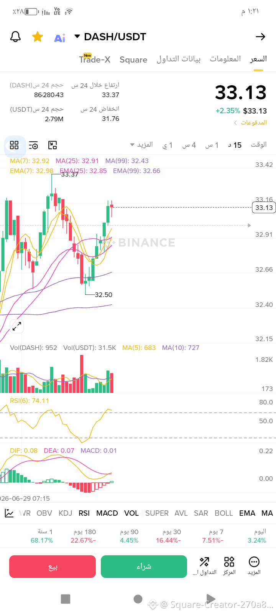
Task: Tap the 90 يوم 4.45% performance
Action: [129, 536]
